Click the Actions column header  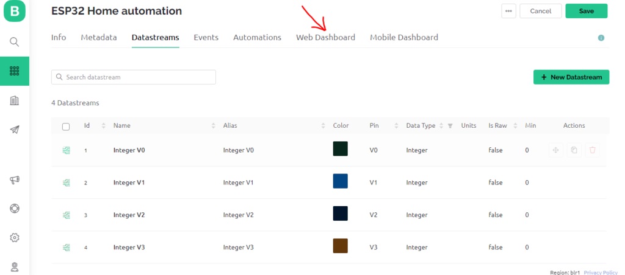click(x=574, y=125)
